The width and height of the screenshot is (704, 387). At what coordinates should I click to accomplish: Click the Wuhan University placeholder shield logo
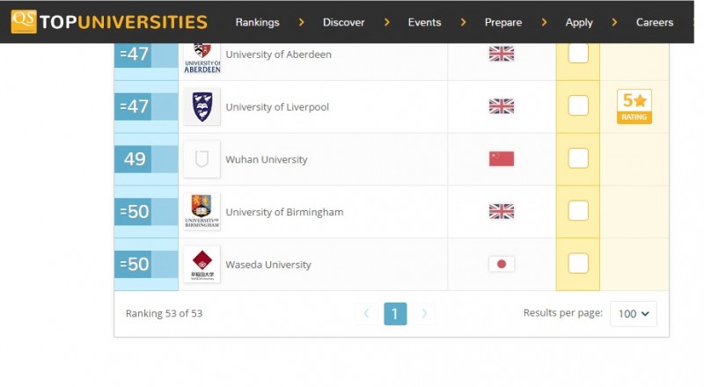(202, 159)
